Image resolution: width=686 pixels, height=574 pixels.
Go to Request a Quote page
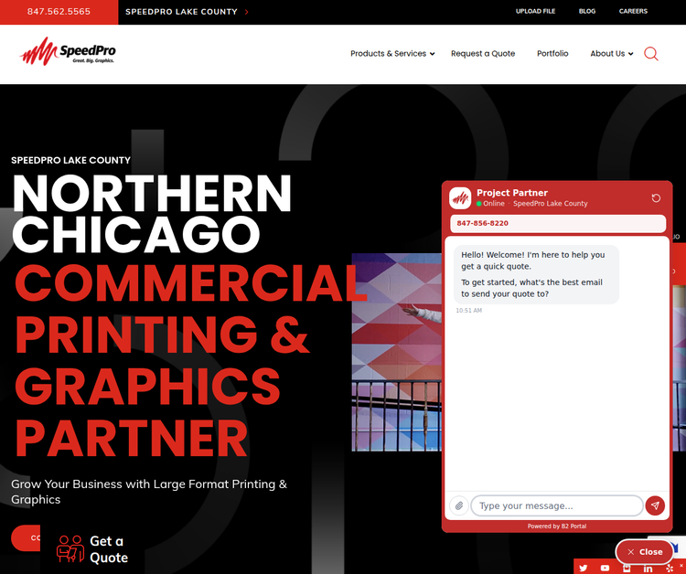coord(483,54)
